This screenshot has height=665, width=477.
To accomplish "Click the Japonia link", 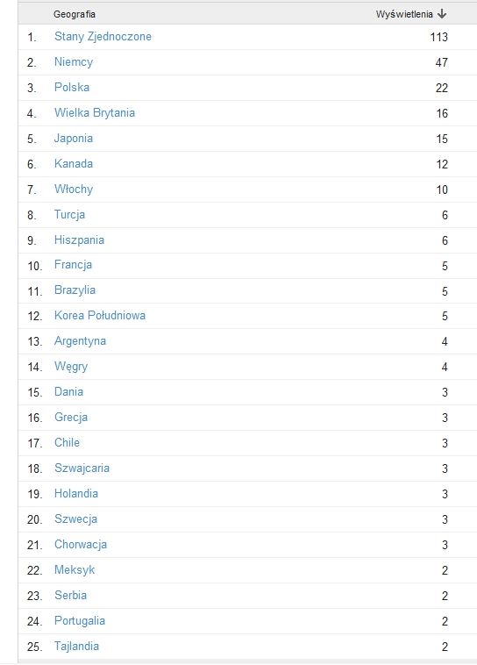I will coord(74,139).
